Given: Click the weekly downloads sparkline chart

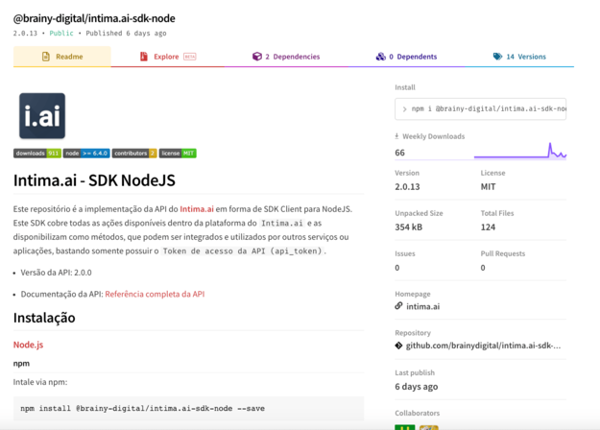Looking at the screenshot, I should [520, 151].
